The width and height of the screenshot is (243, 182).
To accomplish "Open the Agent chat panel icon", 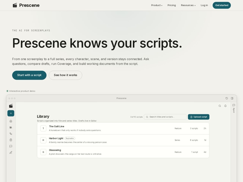I will click(x=234, y=105).
